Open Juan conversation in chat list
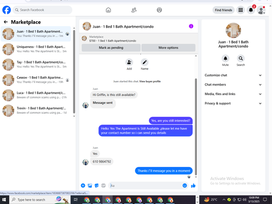Image resolution: width=272 pixels, height=204 pixels. click(x=36, y=34)
